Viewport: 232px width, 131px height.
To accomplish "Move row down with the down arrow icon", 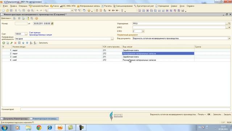I will pos(27,43).
